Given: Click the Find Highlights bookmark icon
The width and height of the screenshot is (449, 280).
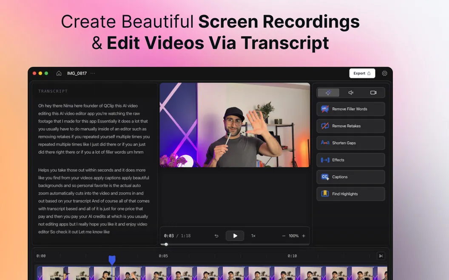Looking at the screenshot, I should coord(325,194).
